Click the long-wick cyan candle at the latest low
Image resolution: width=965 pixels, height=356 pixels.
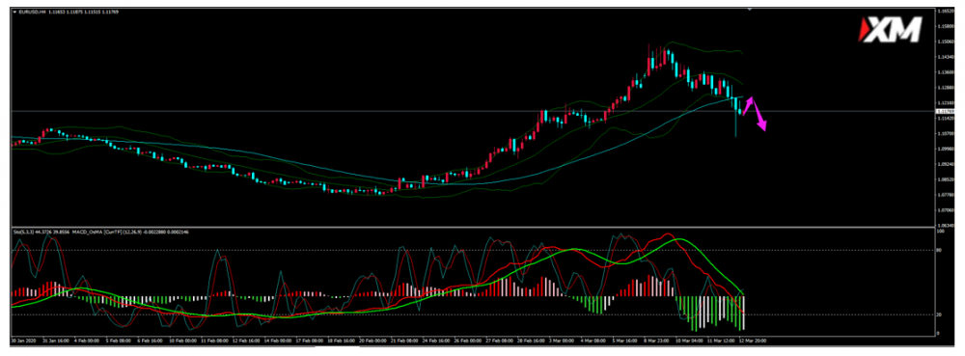pyautogui.click(x=735, y=117)
